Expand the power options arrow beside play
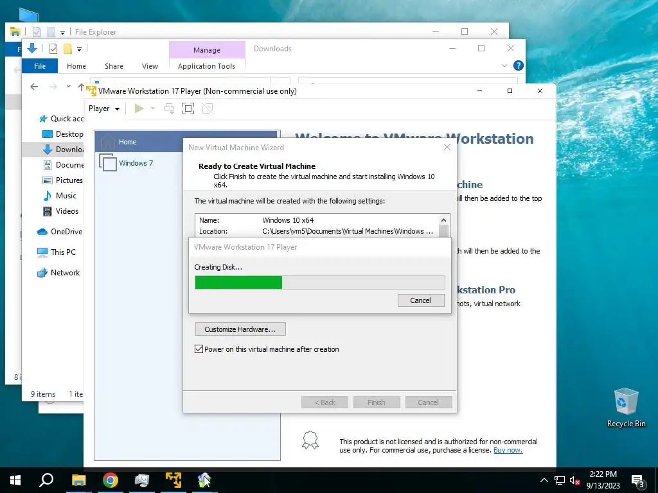 tap(153, 108)
